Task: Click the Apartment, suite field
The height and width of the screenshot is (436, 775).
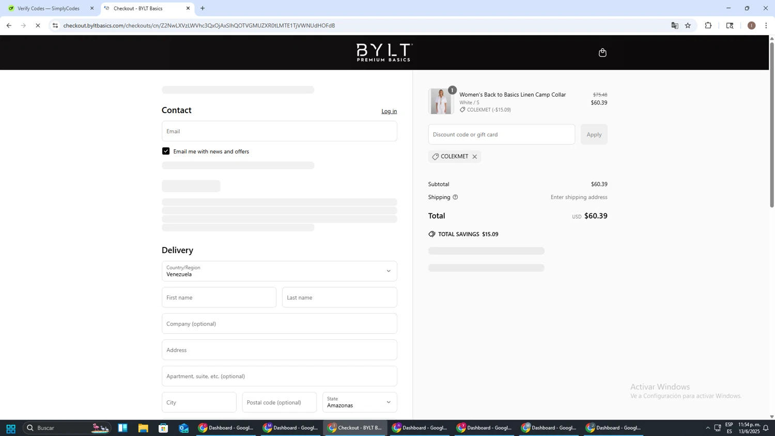Action: 280,377
